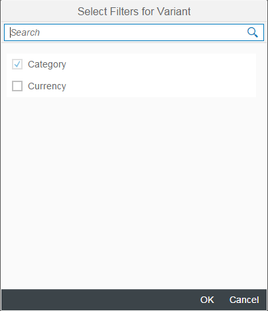Toggle the checked tick next to Category
Screen dimensions: 268x311
click(x=17, y=64)
